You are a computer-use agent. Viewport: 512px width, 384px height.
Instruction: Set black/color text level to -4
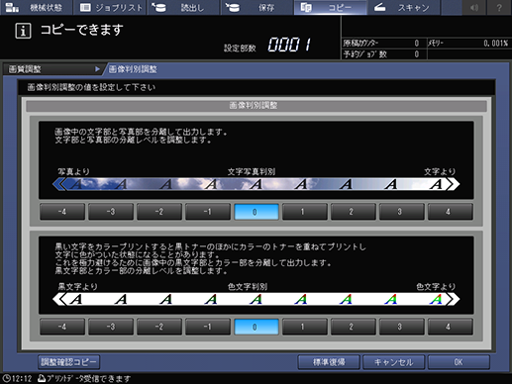(62, 327)
